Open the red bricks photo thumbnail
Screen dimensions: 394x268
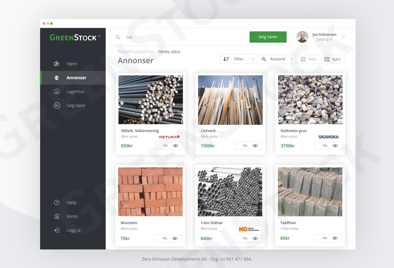point(150,192)
